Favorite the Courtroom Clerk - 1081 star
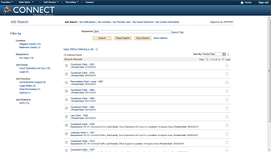Viewport: 271px width, 152px height. tap(227, 65)
